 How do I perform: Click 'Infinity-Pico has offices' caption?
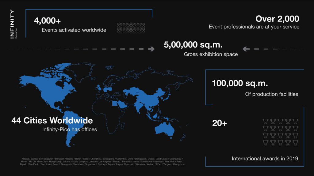coord(70,129)
